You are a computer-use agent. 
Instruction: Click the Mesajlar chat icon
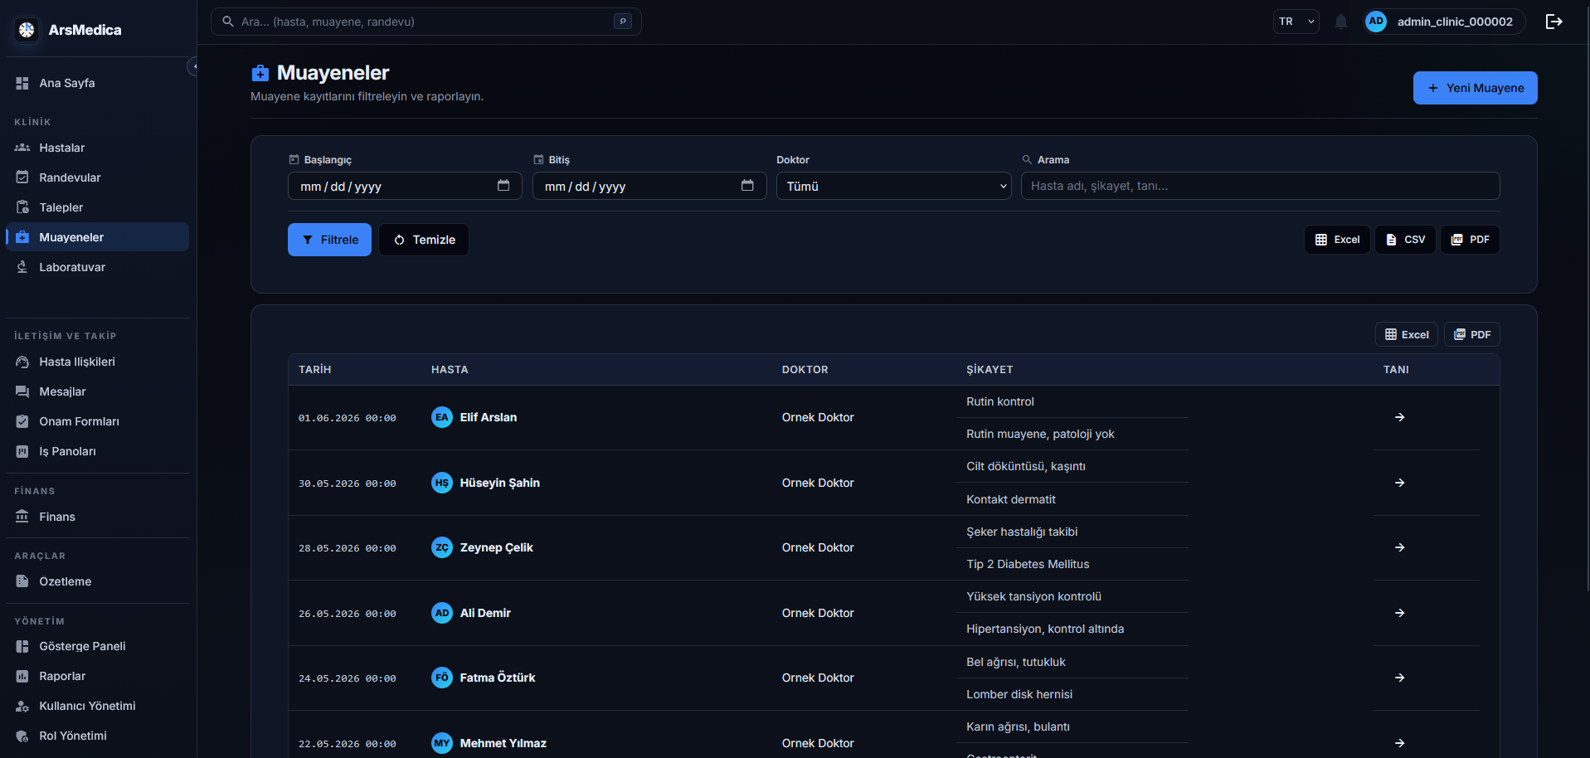click(22, 391)
